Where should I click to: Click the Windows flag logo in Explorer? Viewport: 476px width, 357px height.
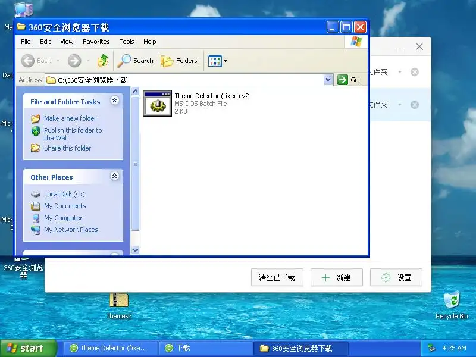[x=356, y=42]
